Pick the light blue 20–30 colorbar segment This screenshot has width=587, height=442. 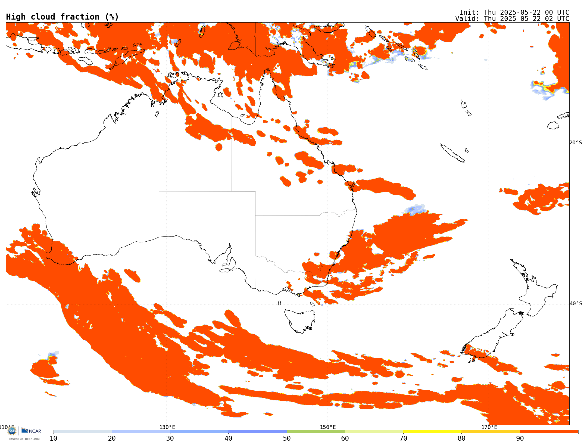[x=141, y=432]
